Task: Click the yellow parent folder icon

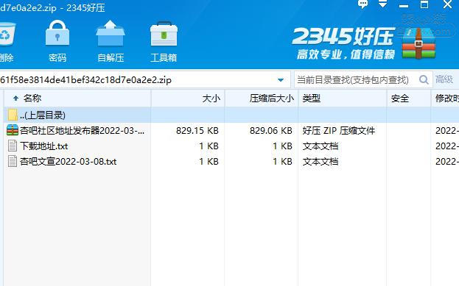Action: tap(13, 115)
